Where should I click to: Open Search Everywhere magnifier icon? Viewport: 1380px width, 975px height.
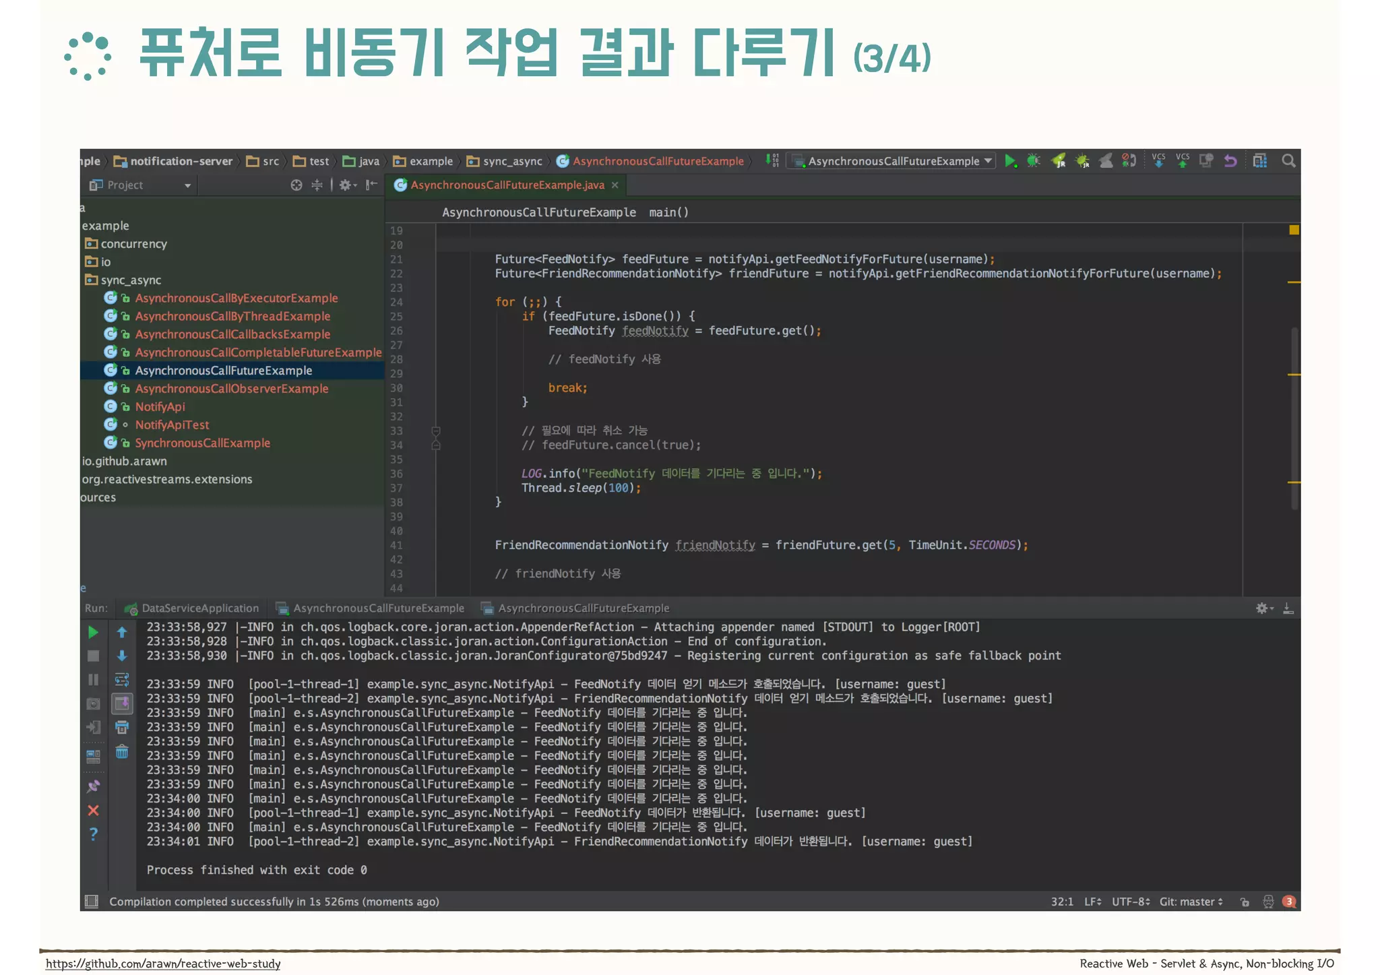pyautogui.click(x=1288, y=161)
